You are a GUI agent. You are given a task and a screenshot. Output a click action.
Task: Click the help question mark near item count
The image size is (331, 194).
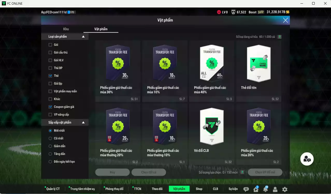[279, 37]
